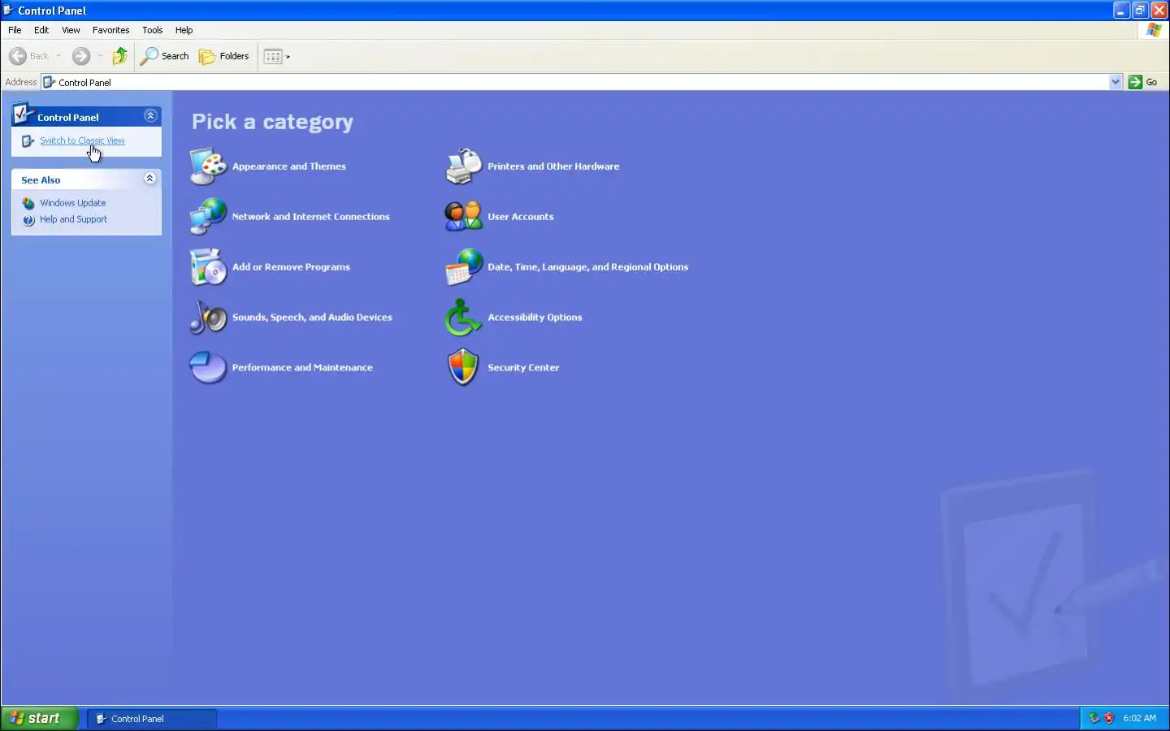Open the Help and Support link

(73, 219)
